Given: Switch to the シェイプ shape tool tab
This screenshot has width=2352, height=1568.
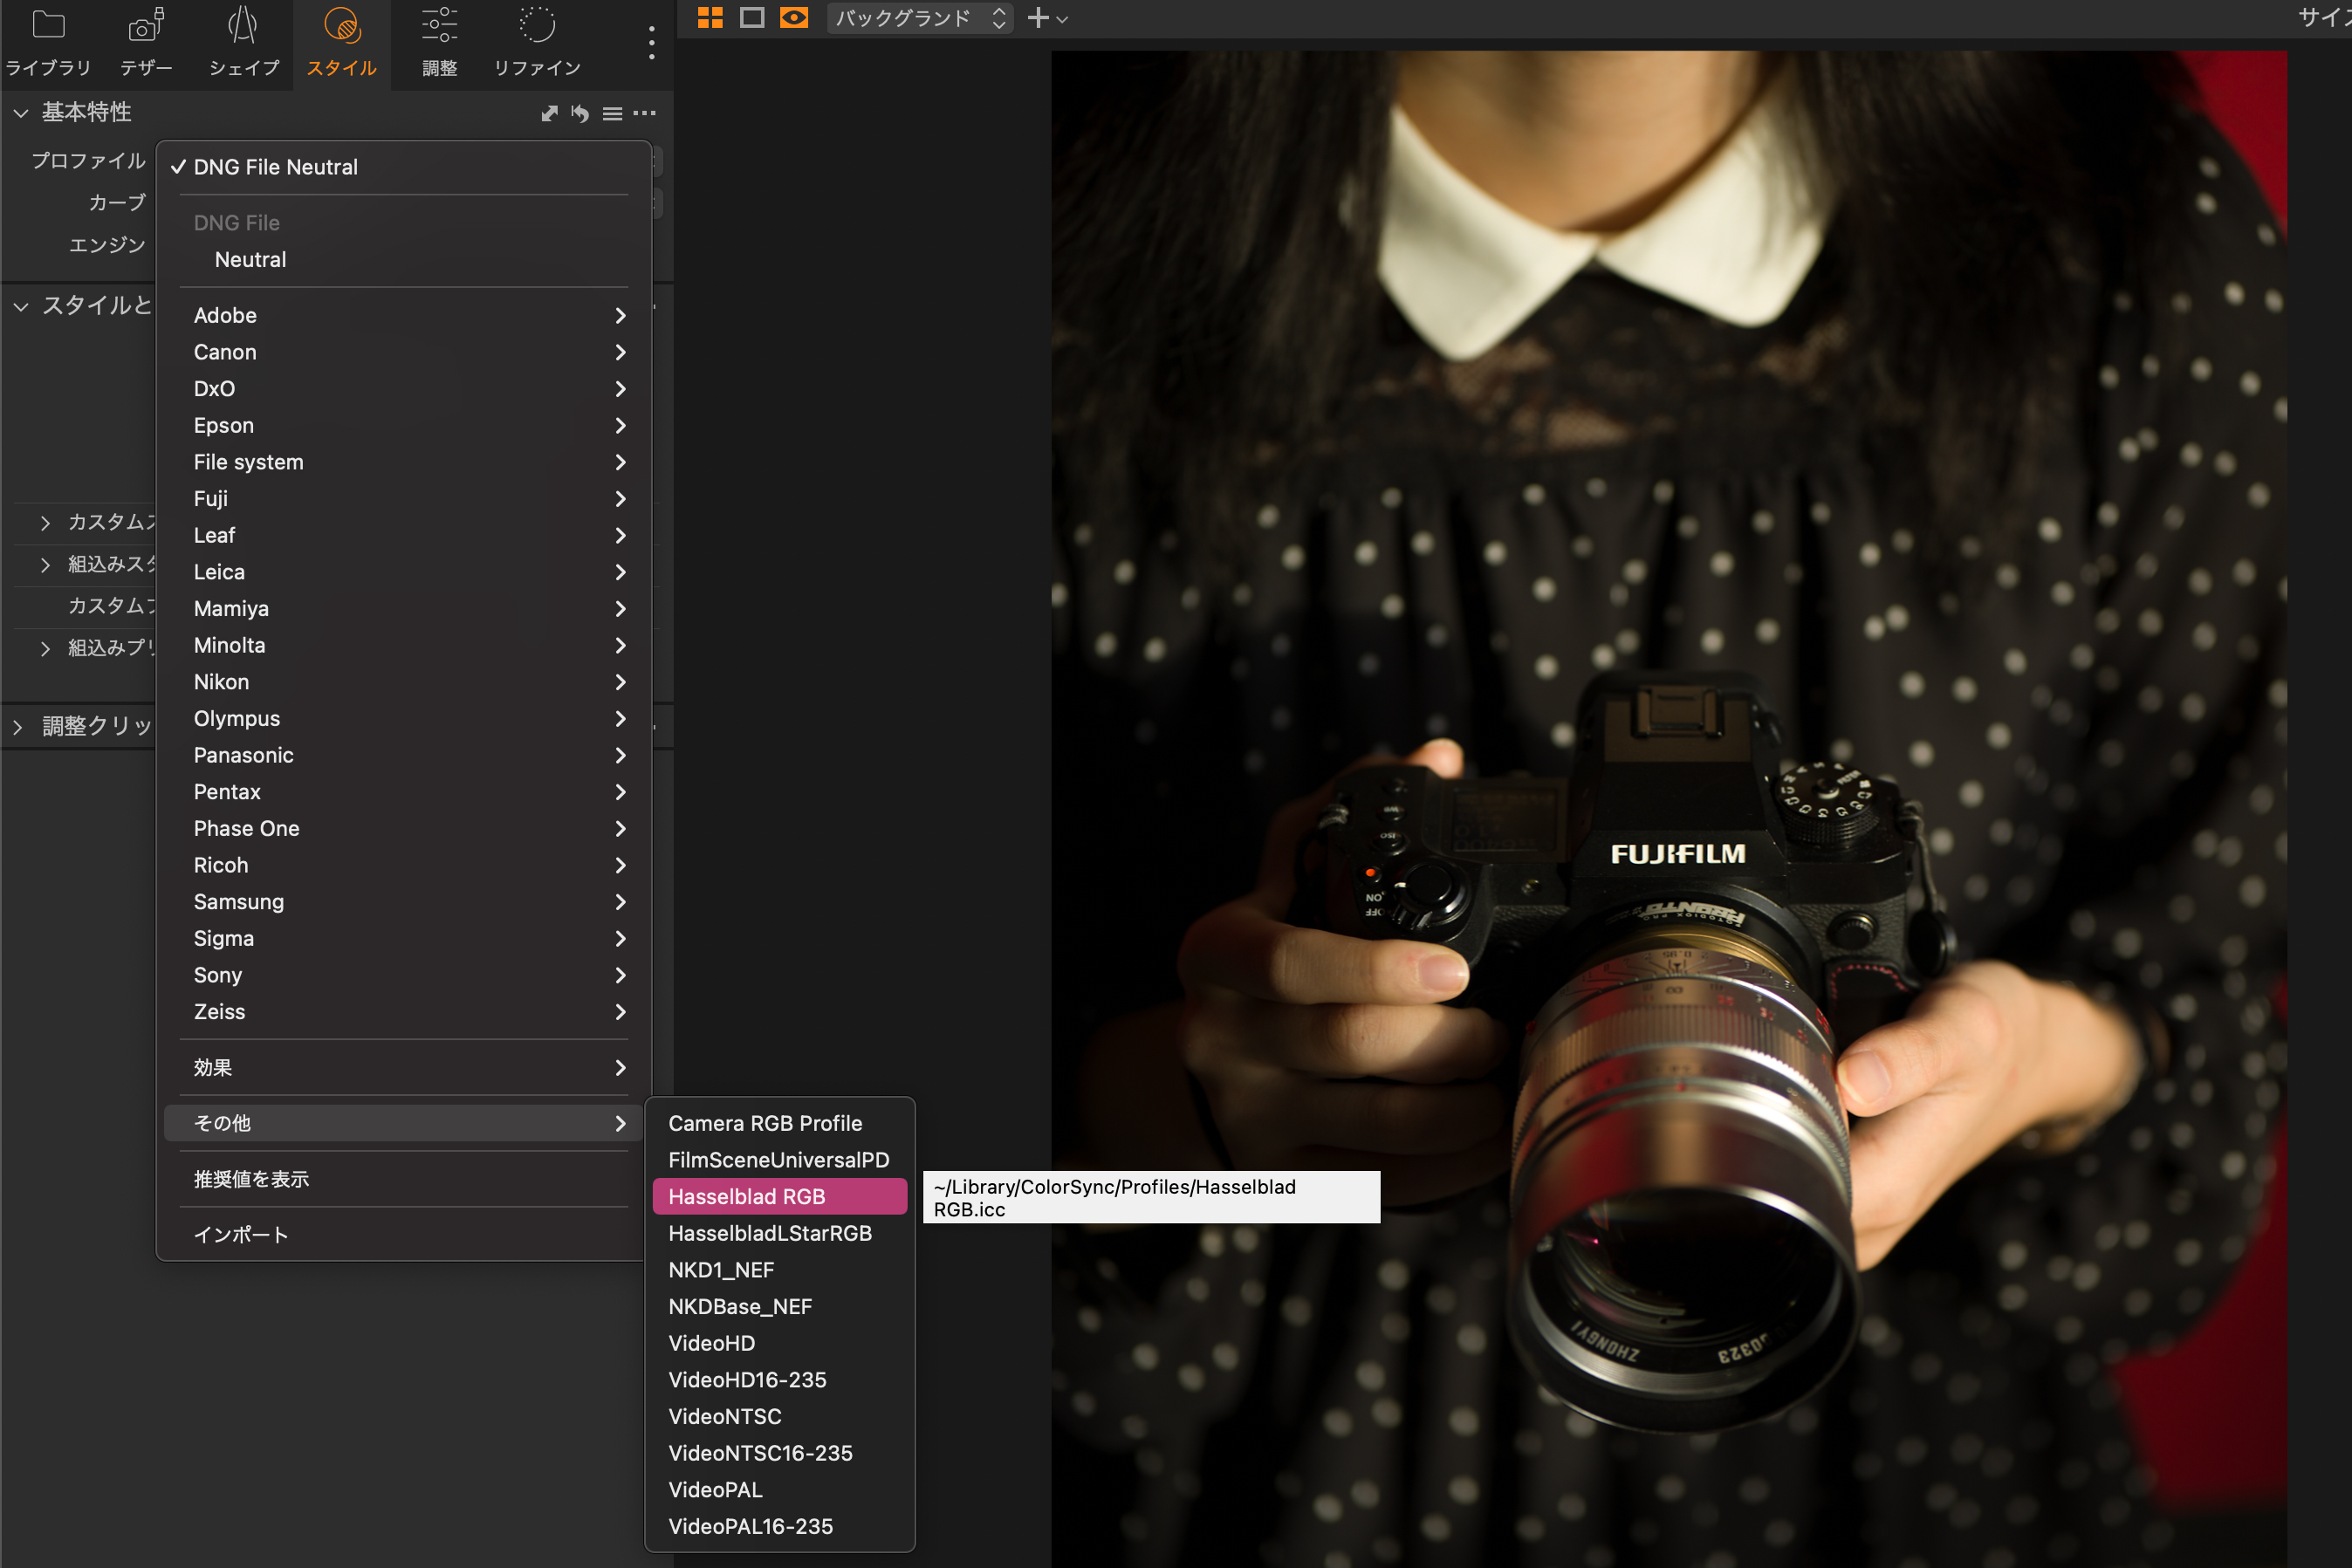Looking at the screenshot, I should pyautogui.click(x=243, y=44).
